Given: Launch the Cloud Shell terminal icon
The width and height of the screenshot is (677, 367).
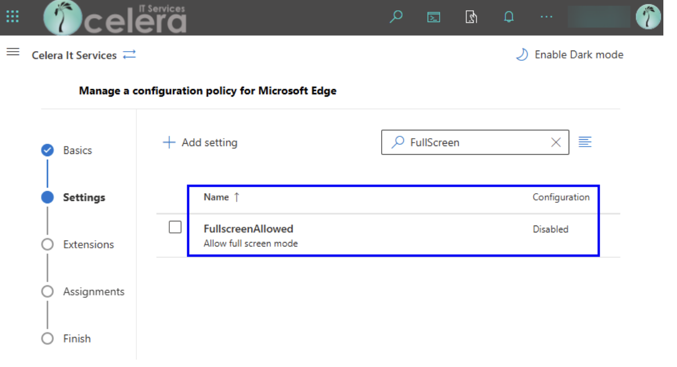Looking at the screenshot, I should [x=433, y=17].
